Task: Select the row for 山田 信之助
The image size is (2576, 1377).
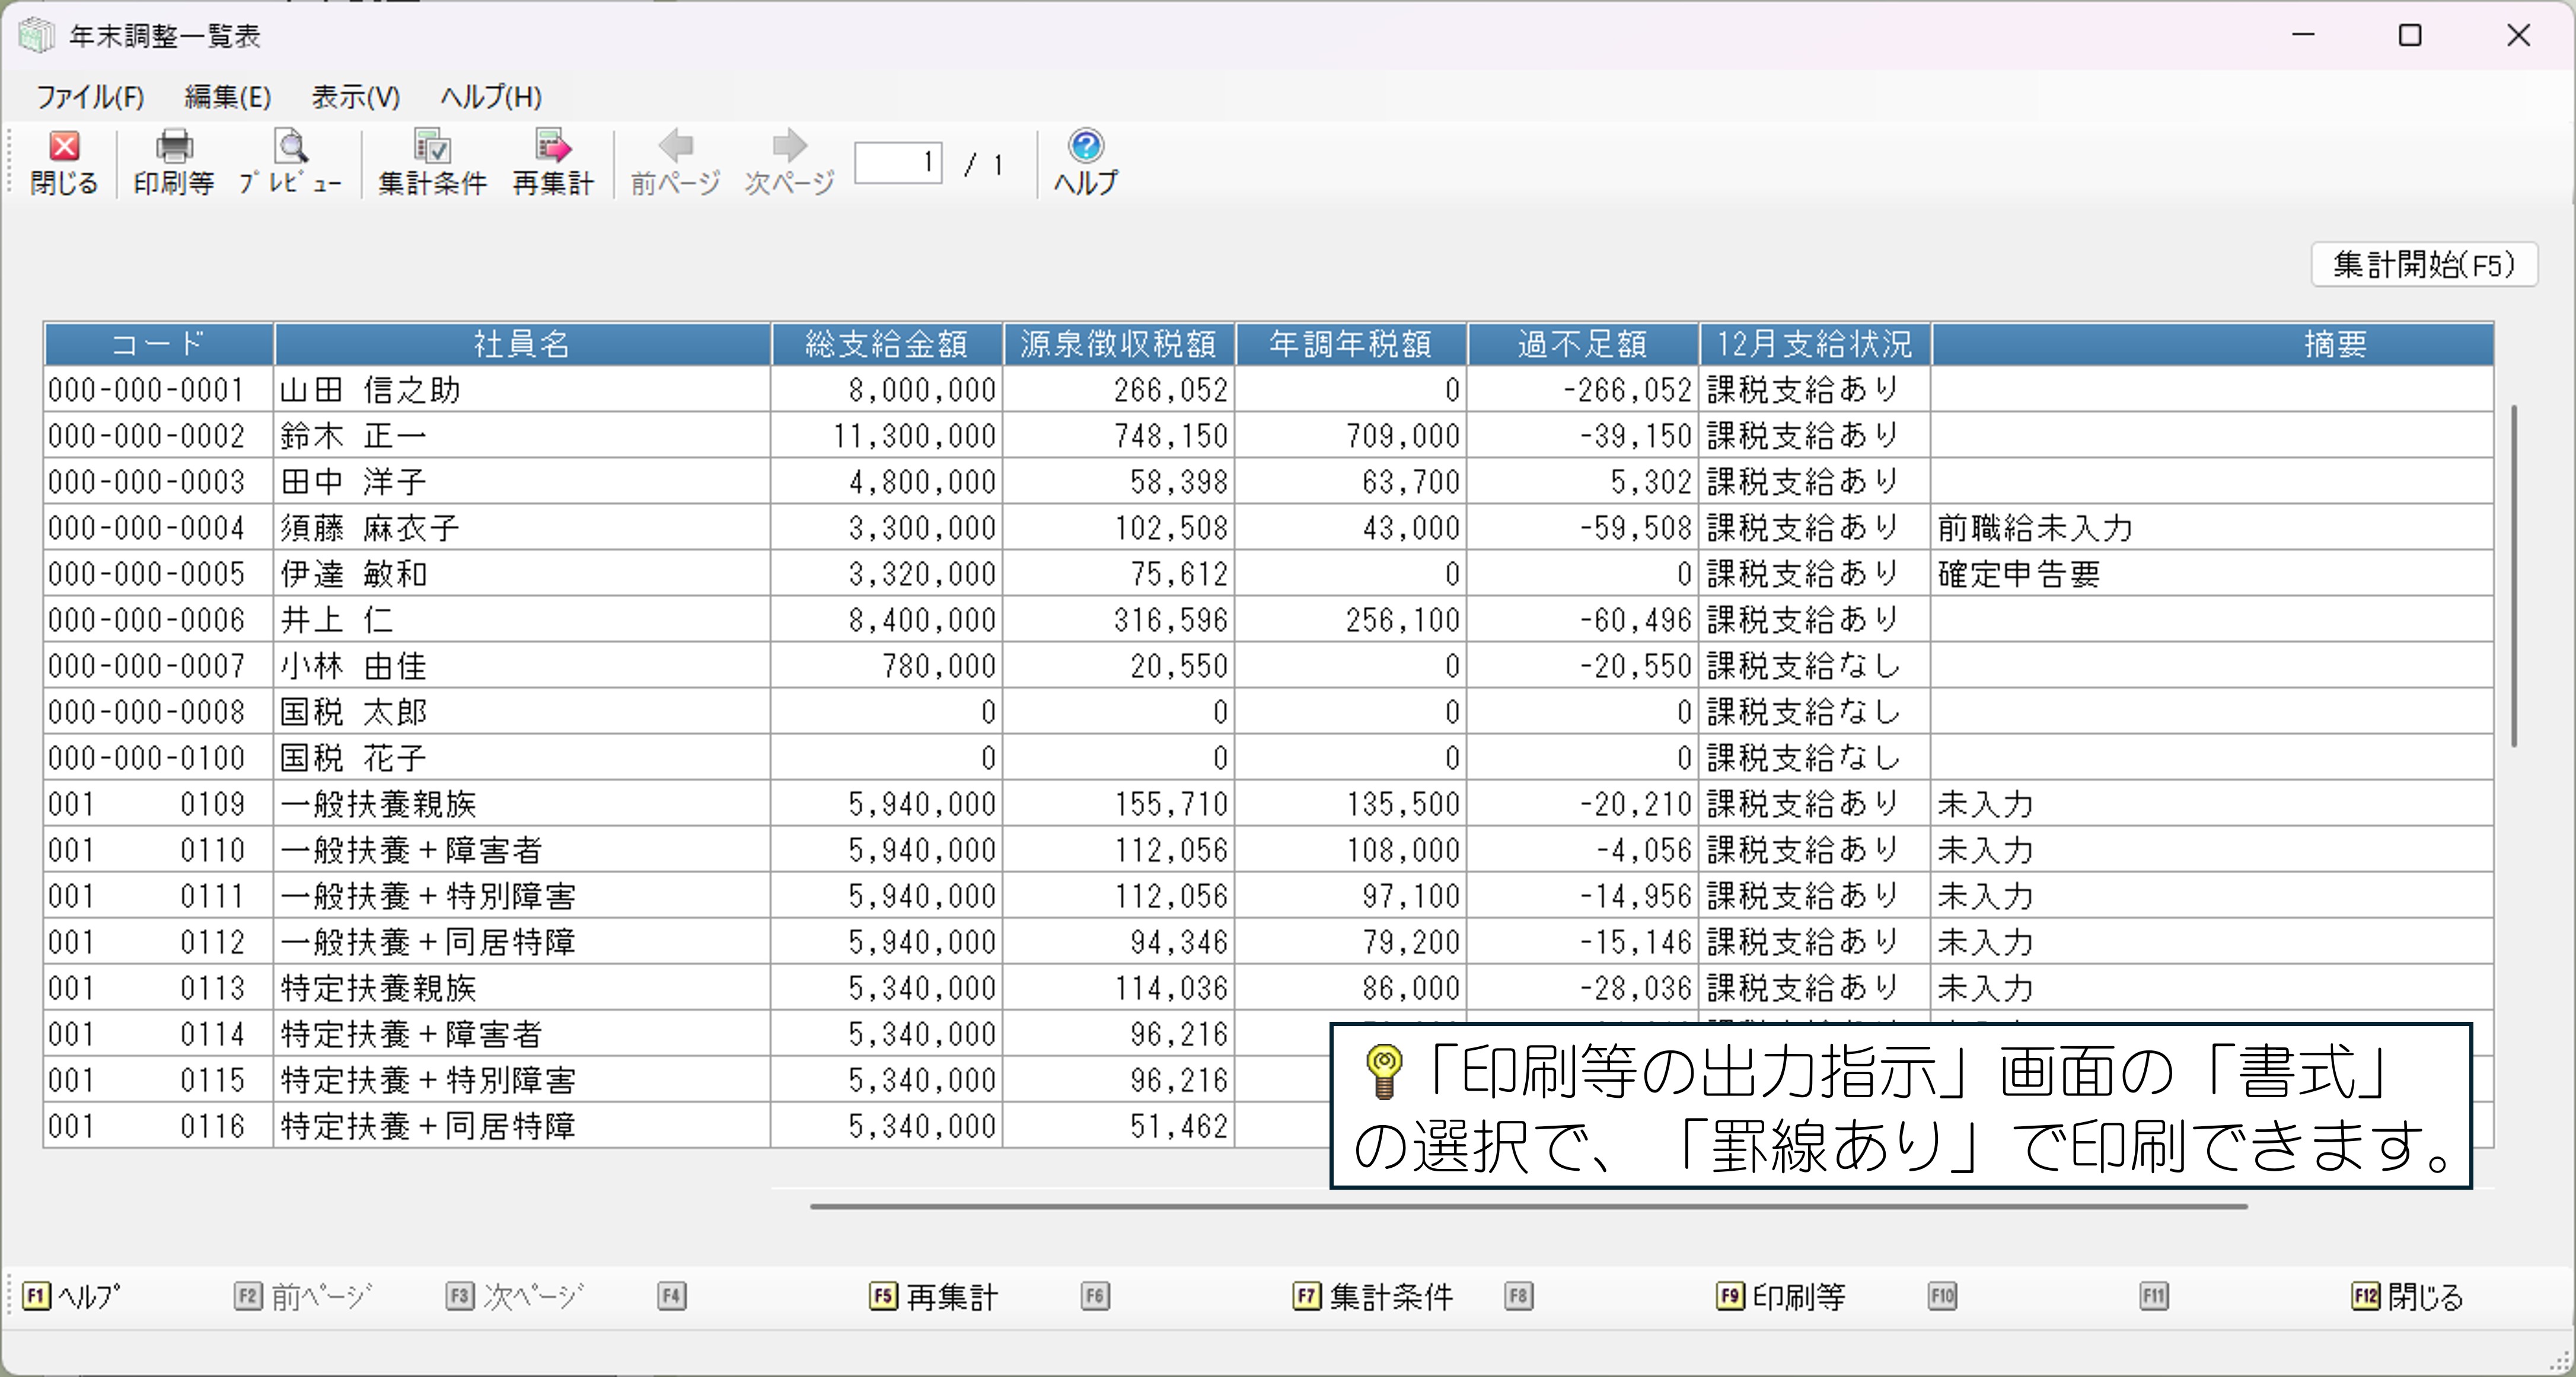Action: click(520, 389)
